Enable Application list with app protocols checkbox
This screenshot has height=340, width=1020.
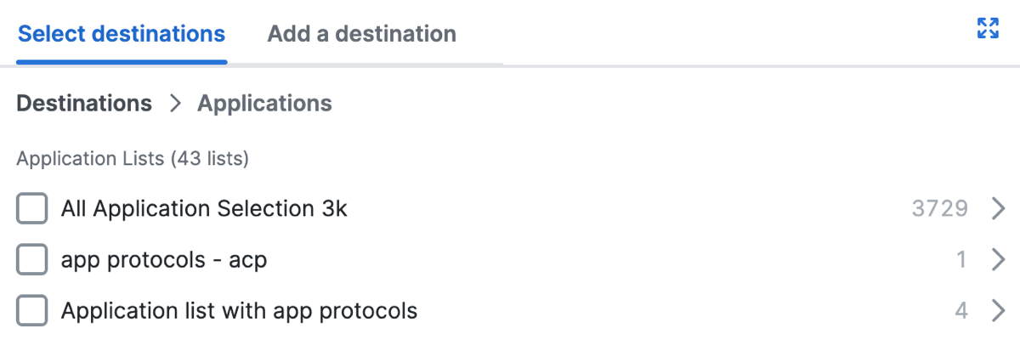(x=32, y=311)
